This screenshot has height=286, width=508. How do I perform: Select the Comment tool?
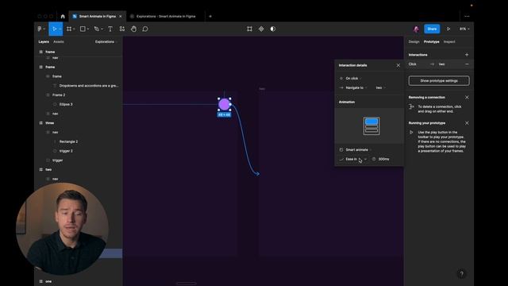(145, 29)
